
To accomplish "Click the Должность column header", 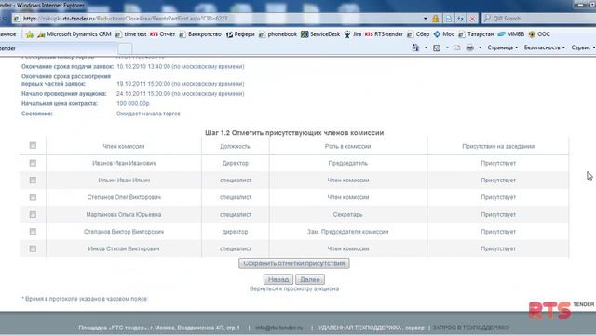I will [235, 146].
